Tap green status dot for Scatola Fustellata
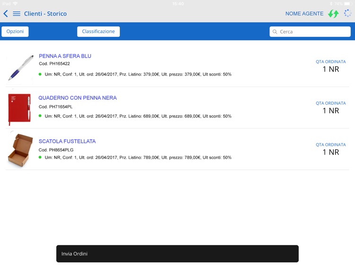355x266 pixels. (40, 157)
